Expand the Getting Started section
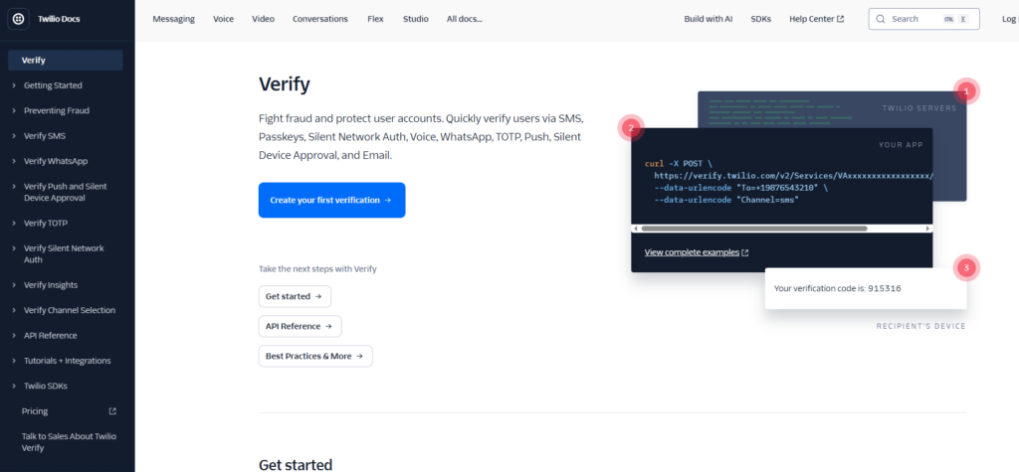Image resolution: width=1019 pixels, height=472 pixels. pos(14,85)
